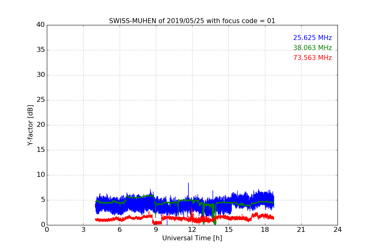This screenshot has width=375, height=250.
Task: Click the x-axis tick label 9
Action: coord(156,229)
